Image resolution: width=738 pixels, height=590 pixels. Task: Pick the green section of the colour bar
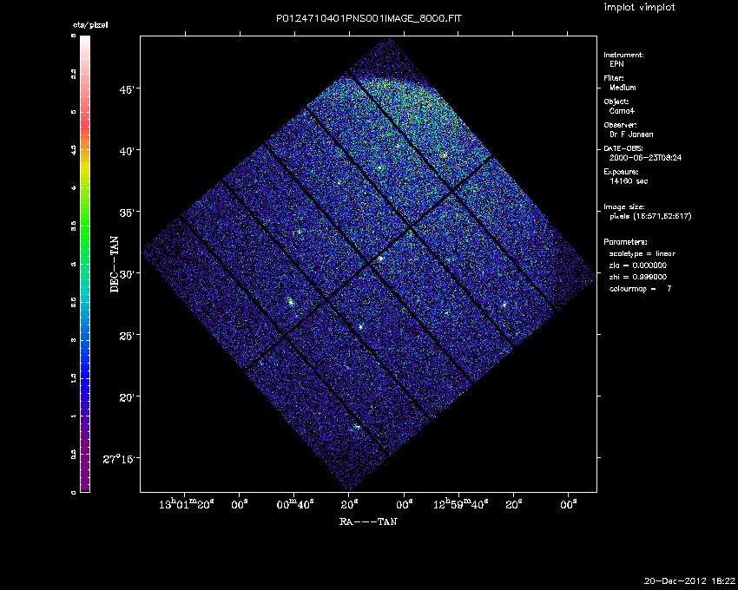tap(85, 234)
